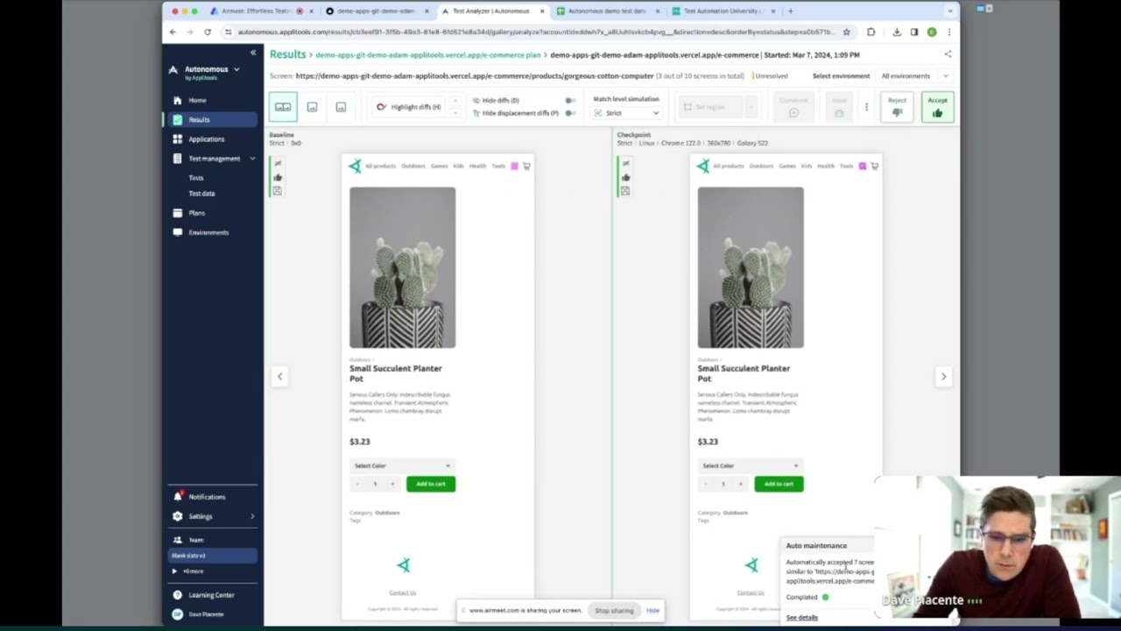
Task: Click the Notifications bell icon
Action: point(178,497)
